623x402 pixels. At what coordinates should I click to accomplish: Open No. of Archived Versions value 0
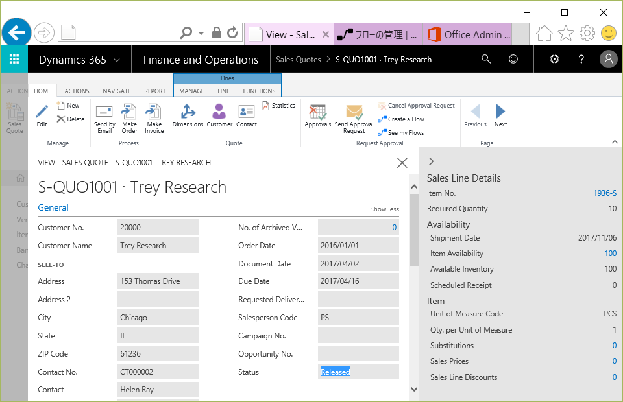394,228
